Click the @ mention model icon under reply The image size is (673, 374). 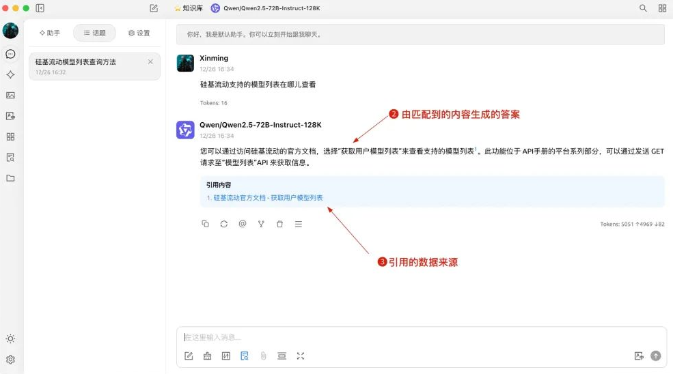(x=243, y=224)
